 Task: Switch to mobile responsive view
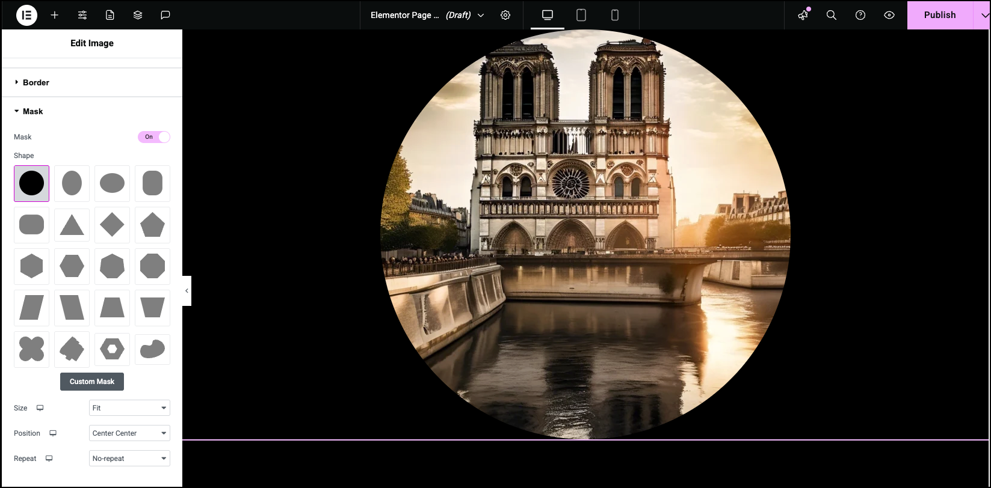[x=615, y=15]
